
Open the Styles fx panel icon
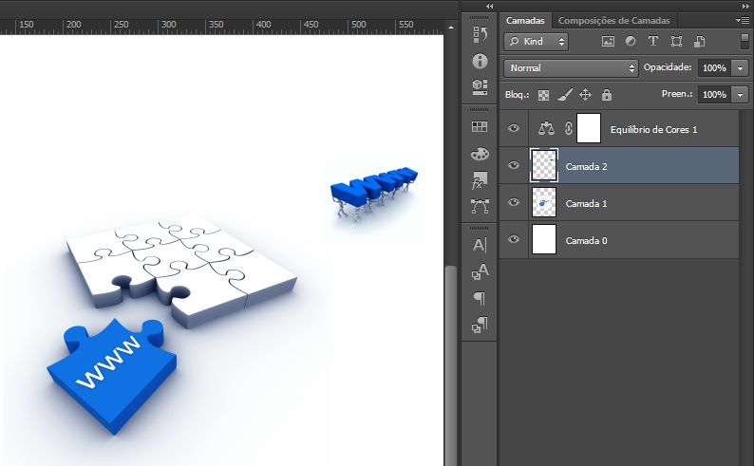coord(480,179)
